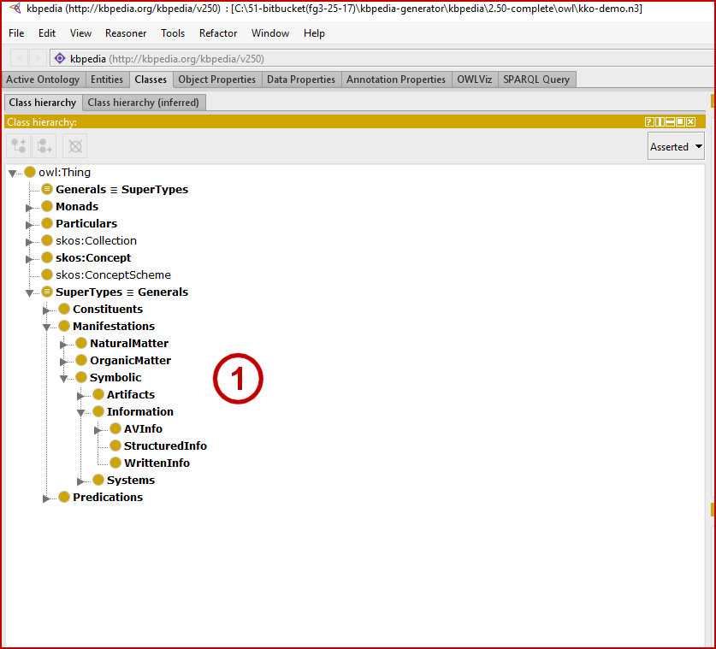Click the Monads class circle icon

[47, 206]
